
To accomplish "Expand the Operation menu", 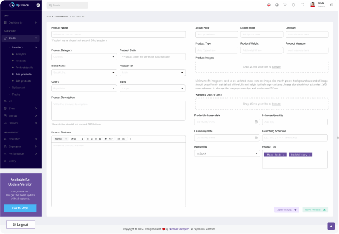I will (x=20, y=139).
